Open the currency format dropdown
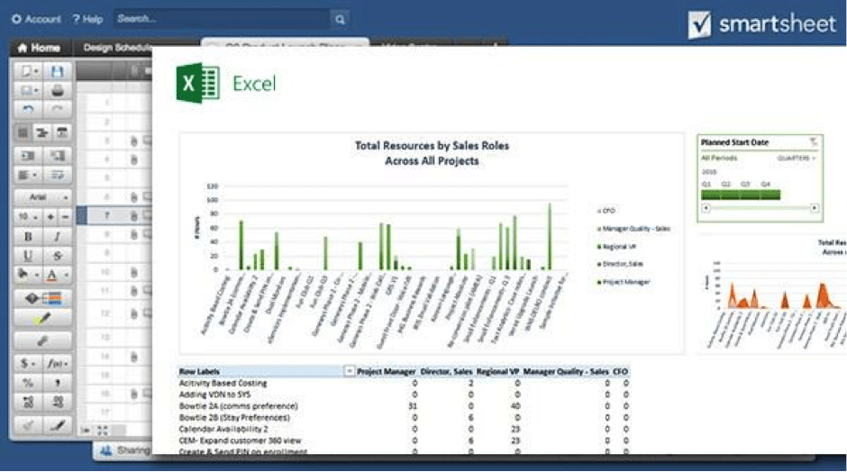 click(x=28, y=363)
